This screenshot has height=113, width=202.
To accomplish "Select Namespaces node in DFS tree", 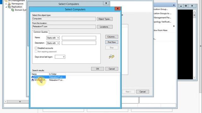I will pyautogui.click(x=17, y=4).
